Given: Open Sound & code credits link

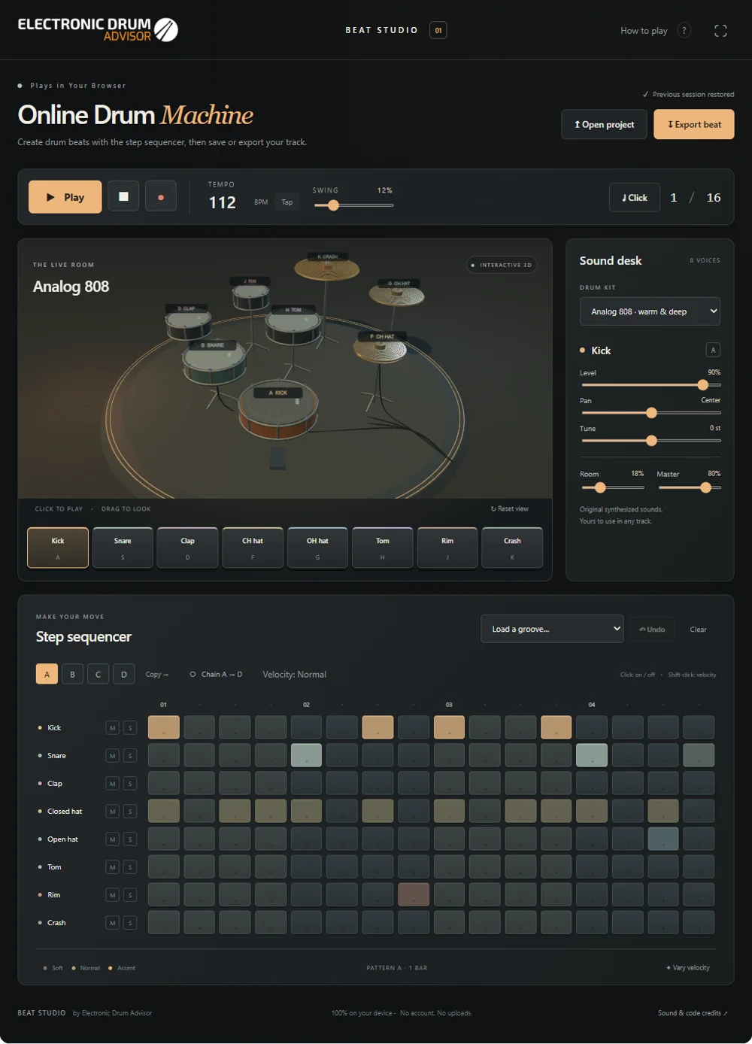Looking at the screenshot, I should (693, 1013).
